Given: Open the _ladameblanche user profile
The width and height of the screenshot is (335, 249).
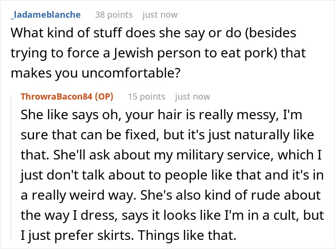Looking at the screenshot, I should pos(46,15).
